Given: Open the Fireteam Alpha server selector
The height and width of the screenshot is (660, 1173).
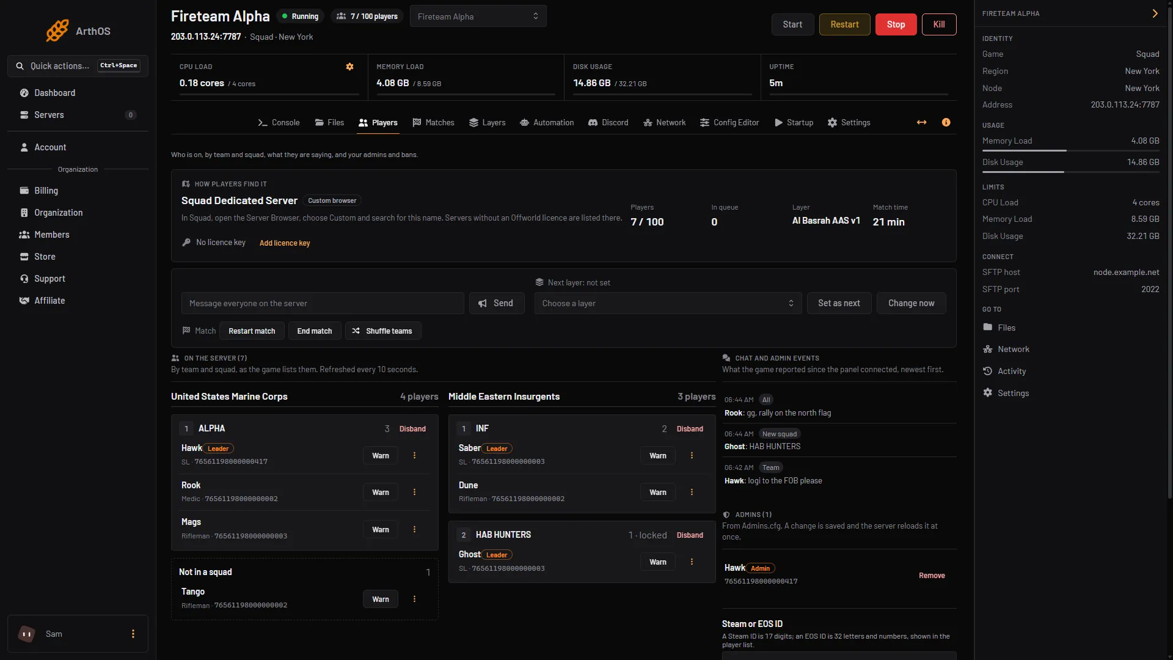Looking at the screenshot, I should click(478, 16).
